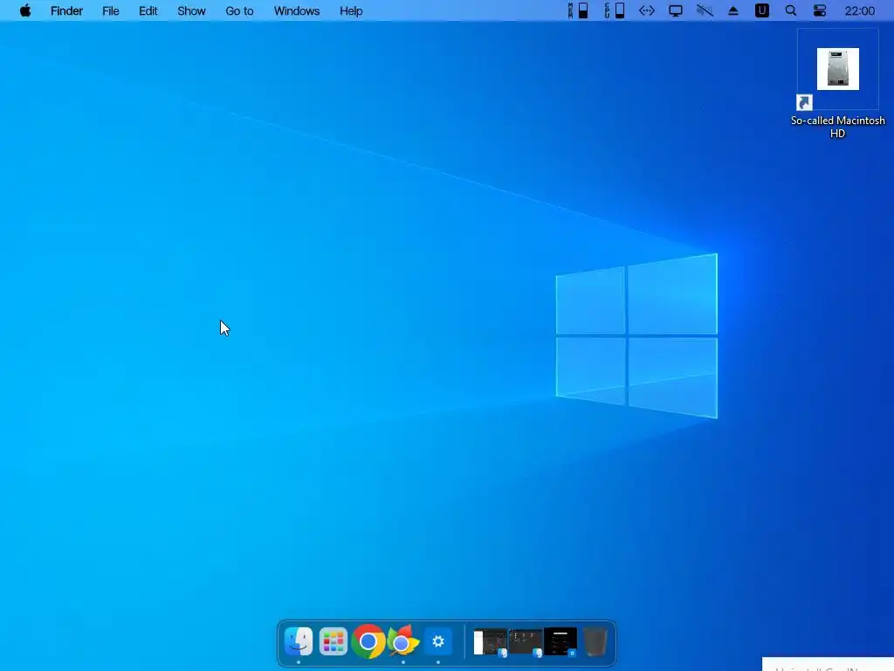Click the crossed-out Wi-Fi icon
894x671 pixels.
[x=705, y=10]
